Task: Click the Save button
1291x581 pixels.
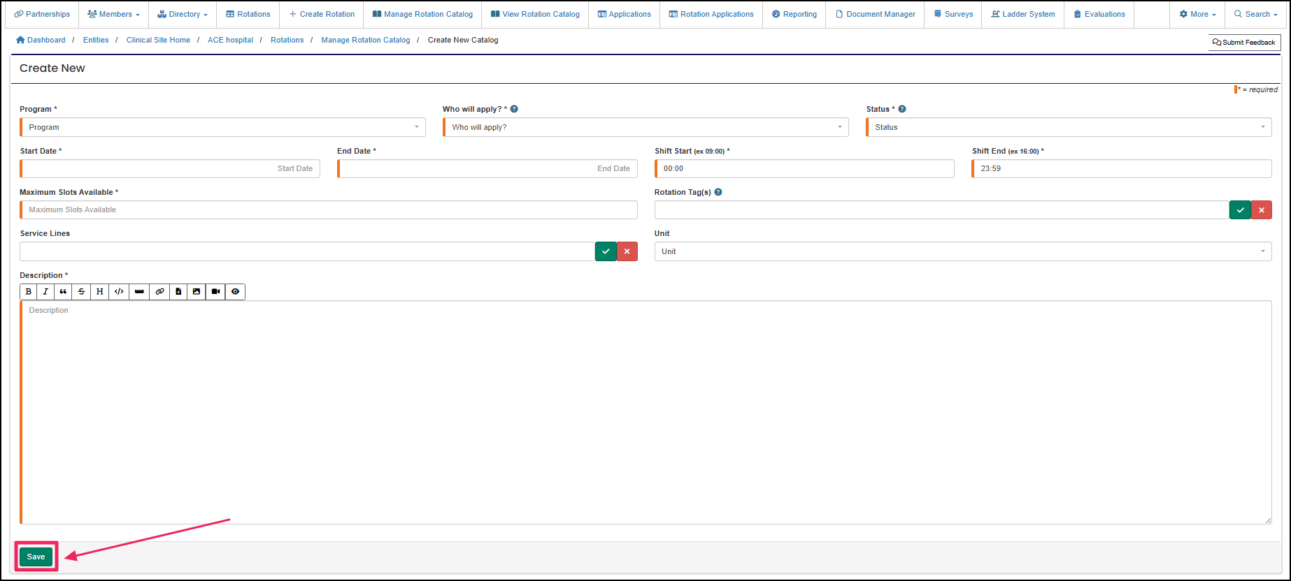Action: (x=36, y=557)
